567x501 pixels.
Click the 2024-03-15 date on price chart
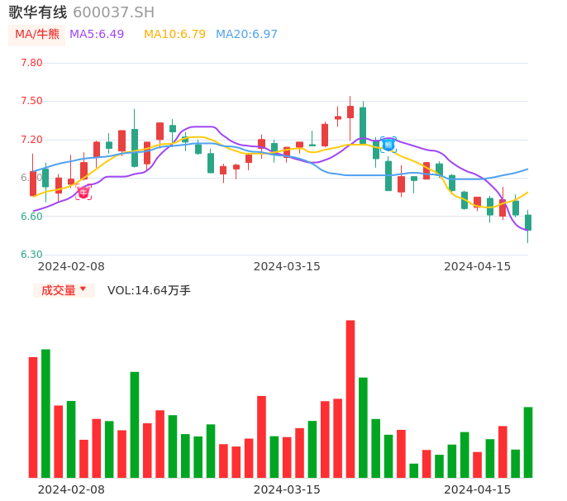287,266
